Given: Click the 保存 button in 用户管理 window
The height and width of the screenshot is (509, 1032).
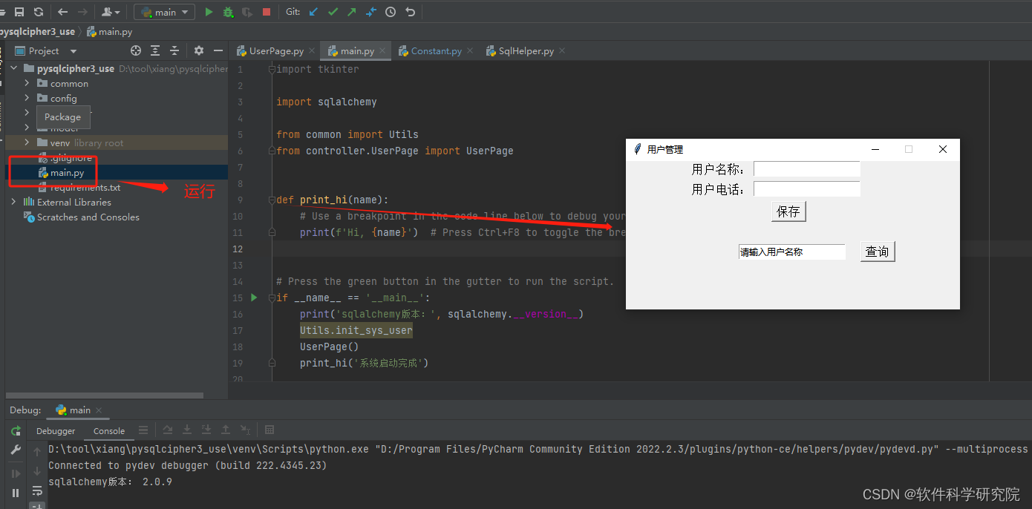Looking at the screenshot, I should click(788, 211).
